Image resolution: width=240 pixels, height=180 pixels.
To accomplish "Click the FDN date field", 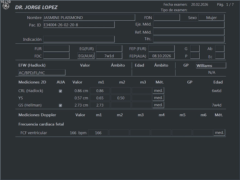I will 167,18.
